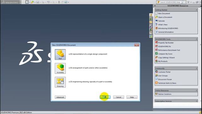Open Introducing SOLIDWORKS link
Viewport: 202px width, 114px height.
(x=168, y=28)
